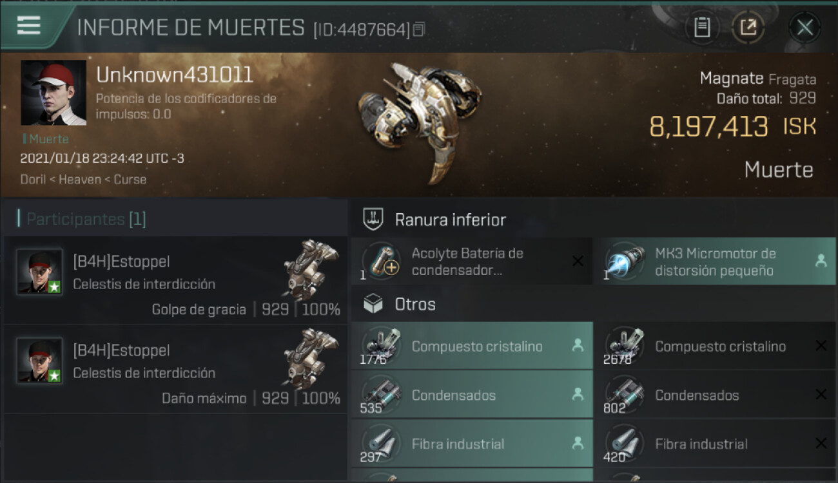838x483 pixels.
Task: Click the Unknown431011 pilot name
Action: click(175, 75)
